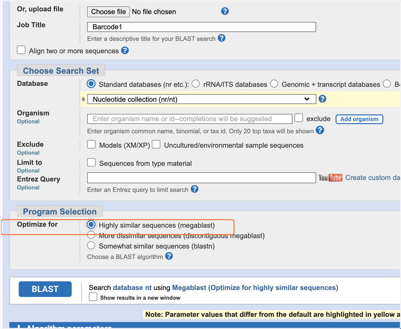Select Highly similar sequences (megablast) option
Image resolution: width=401 pixels, height=329 pixels.
(91, 225)
